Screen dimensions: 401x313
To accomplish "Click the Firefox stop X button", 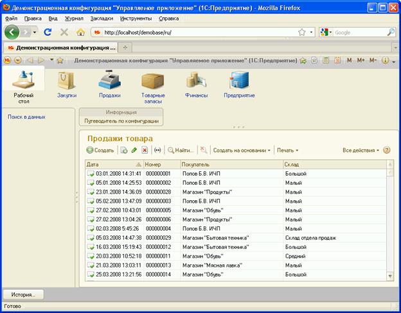I will click(64, 32).
